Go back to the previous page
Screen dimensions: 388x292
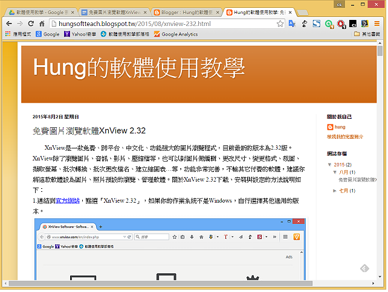tap(9, 24)
